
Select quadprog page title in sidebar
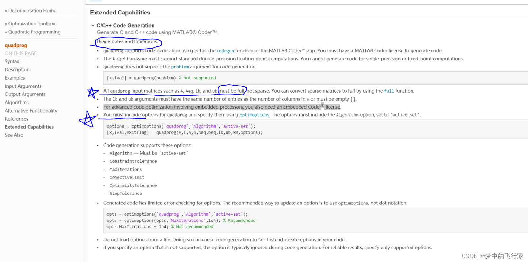tap(16, 45)
